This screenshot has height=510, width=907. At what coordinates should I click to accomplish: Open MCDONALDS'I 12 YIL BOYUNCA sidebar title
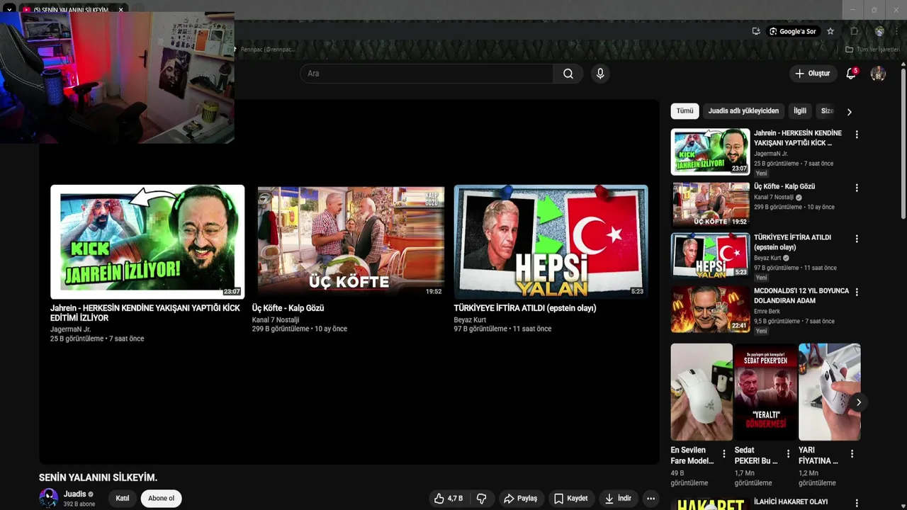[x=801, y=295]
